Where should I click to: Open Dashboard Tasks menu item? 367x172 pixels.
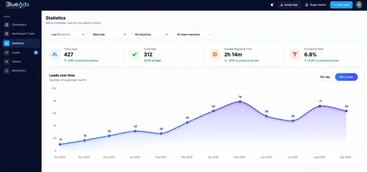point(21,34)
